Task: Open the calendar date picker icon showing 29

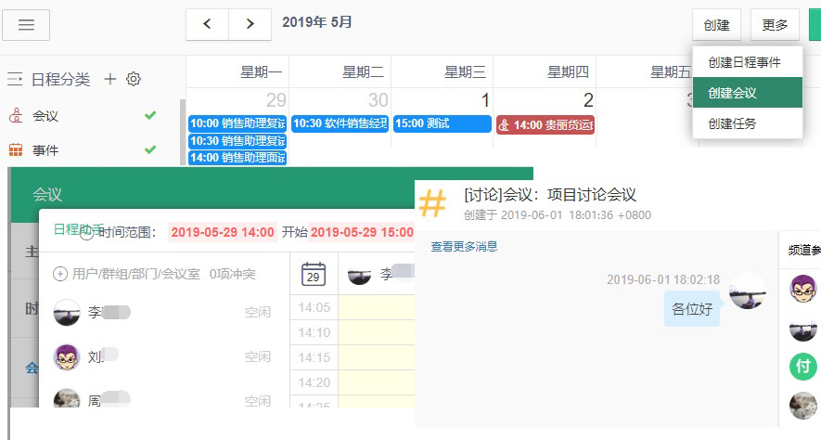Action: (x=314, y=274)
